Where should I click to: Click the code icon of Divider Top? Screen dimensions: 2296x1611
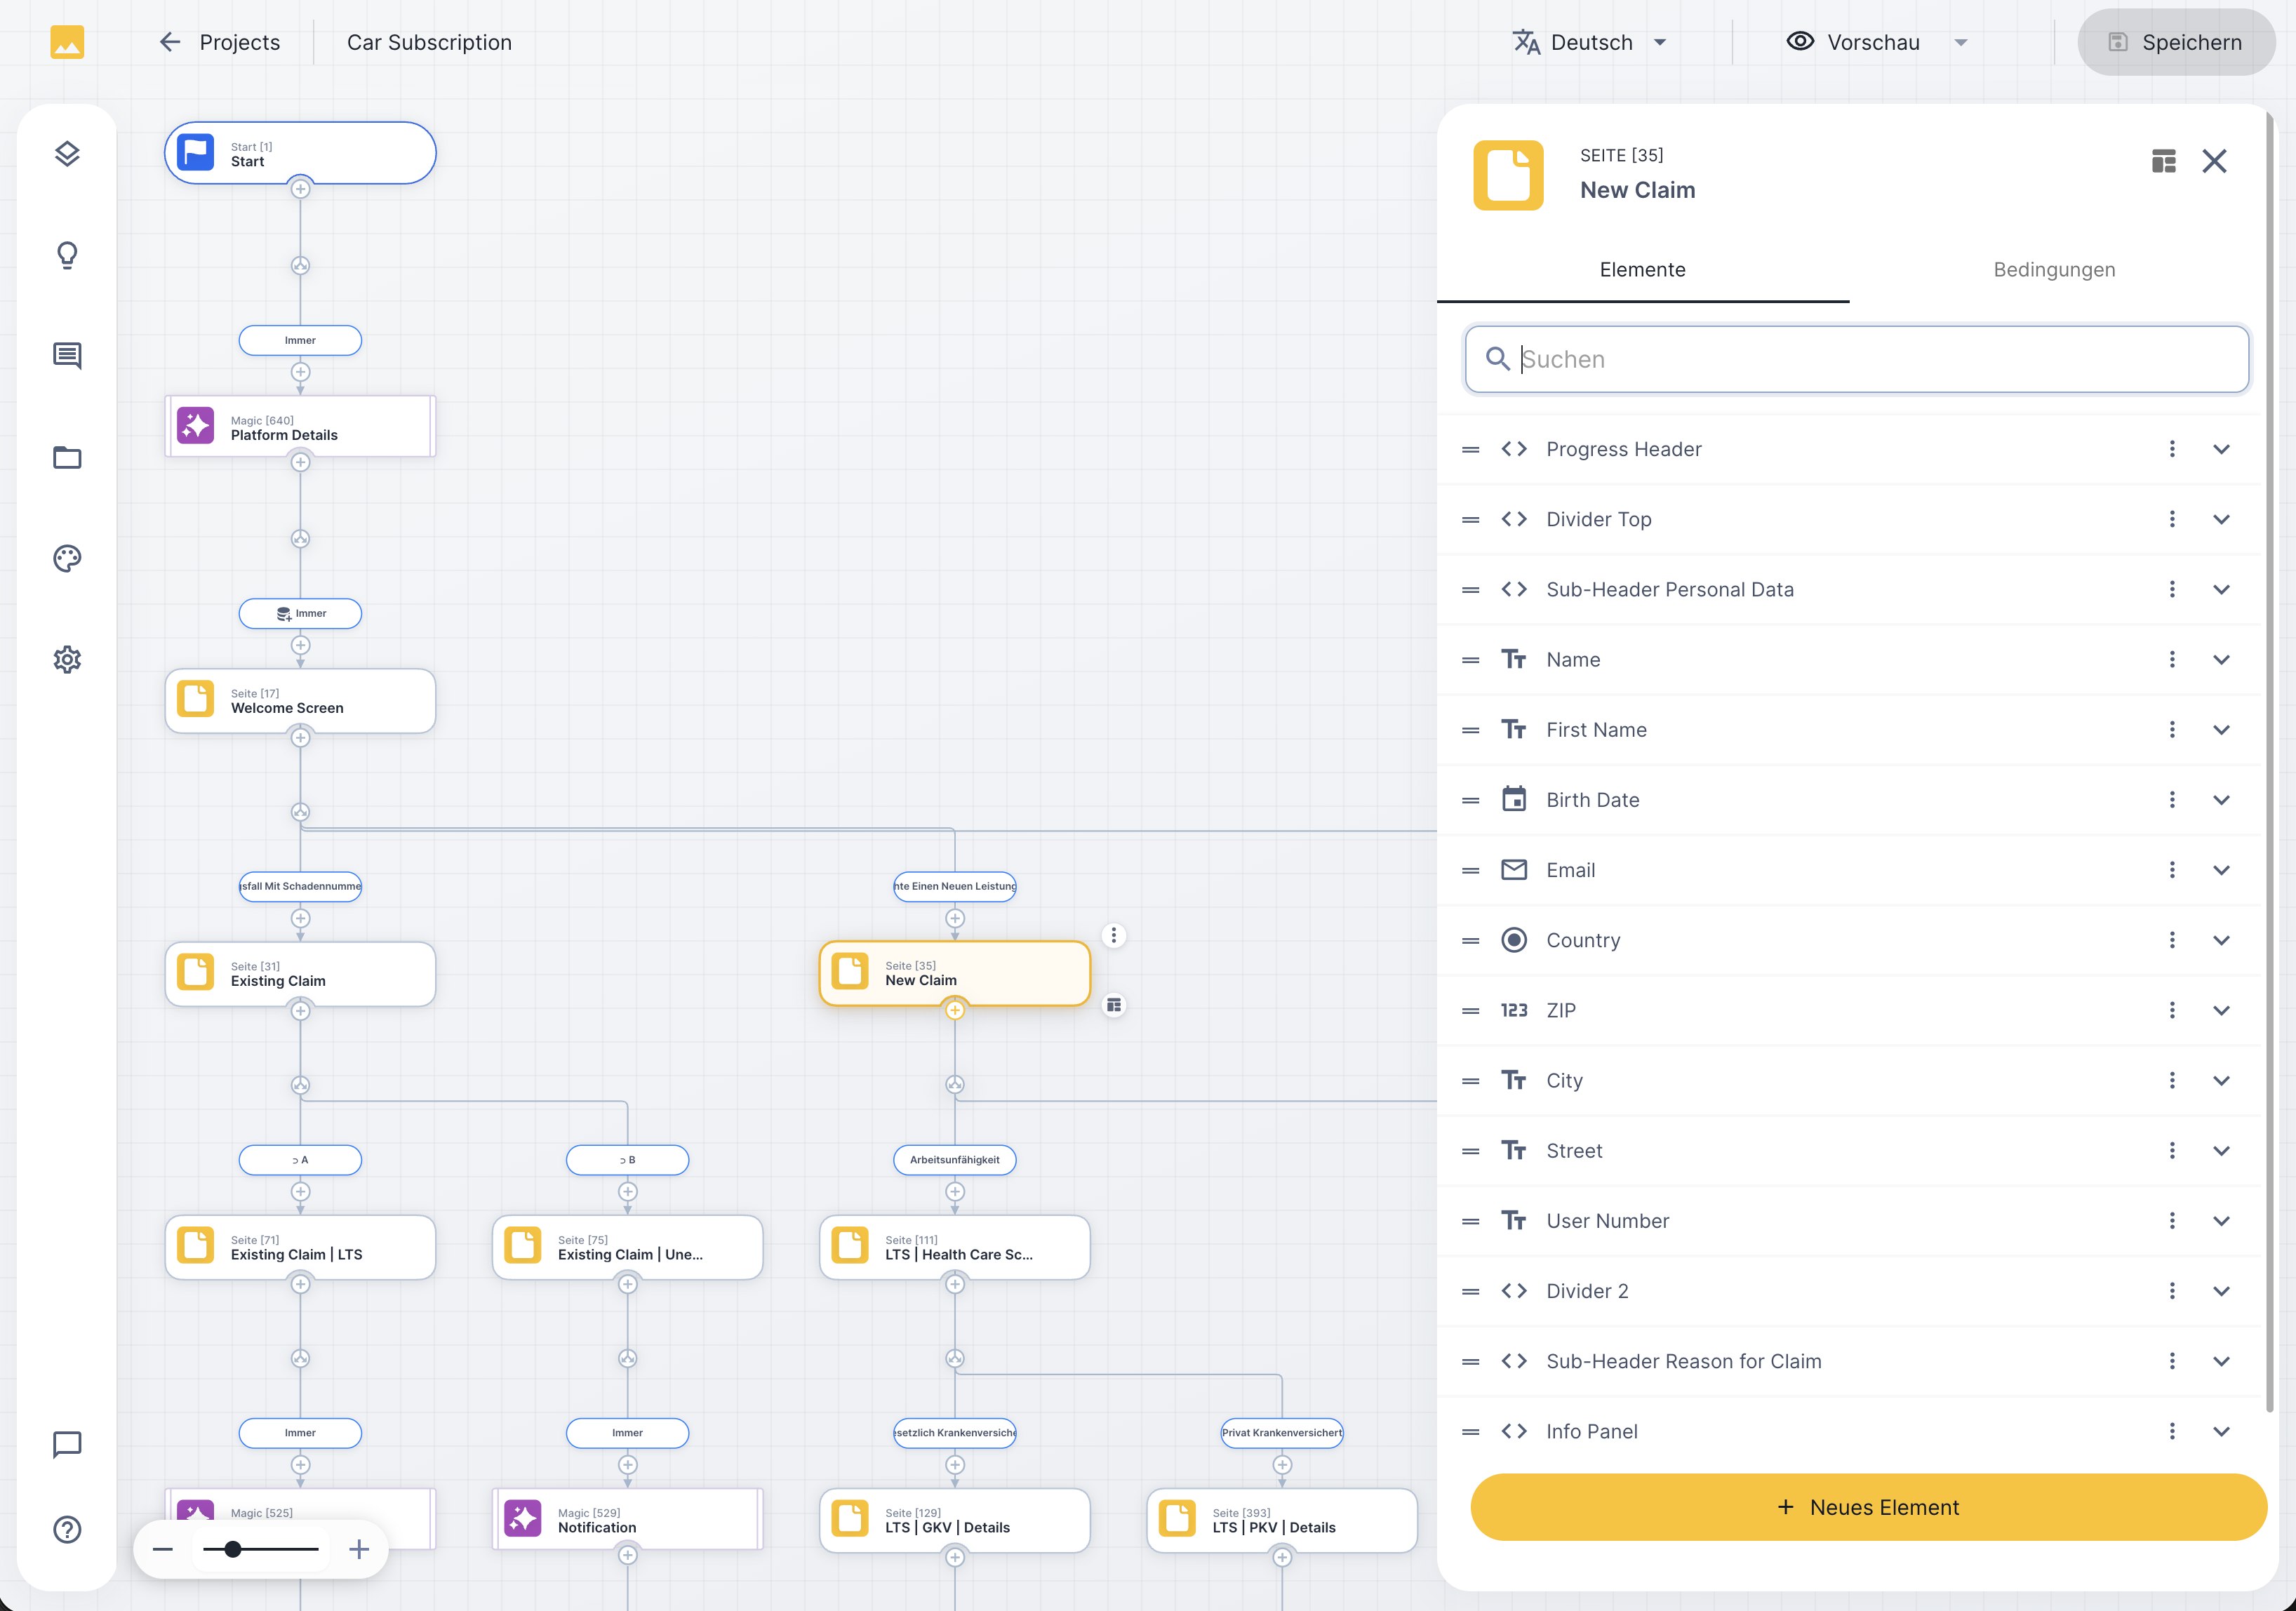[x=1514, y=519]
